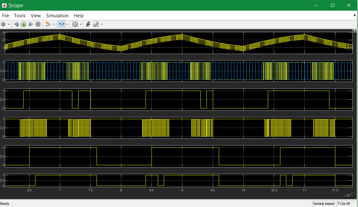Expand the dropdown arrow beside the gear icon

click(x=9, y=24)
